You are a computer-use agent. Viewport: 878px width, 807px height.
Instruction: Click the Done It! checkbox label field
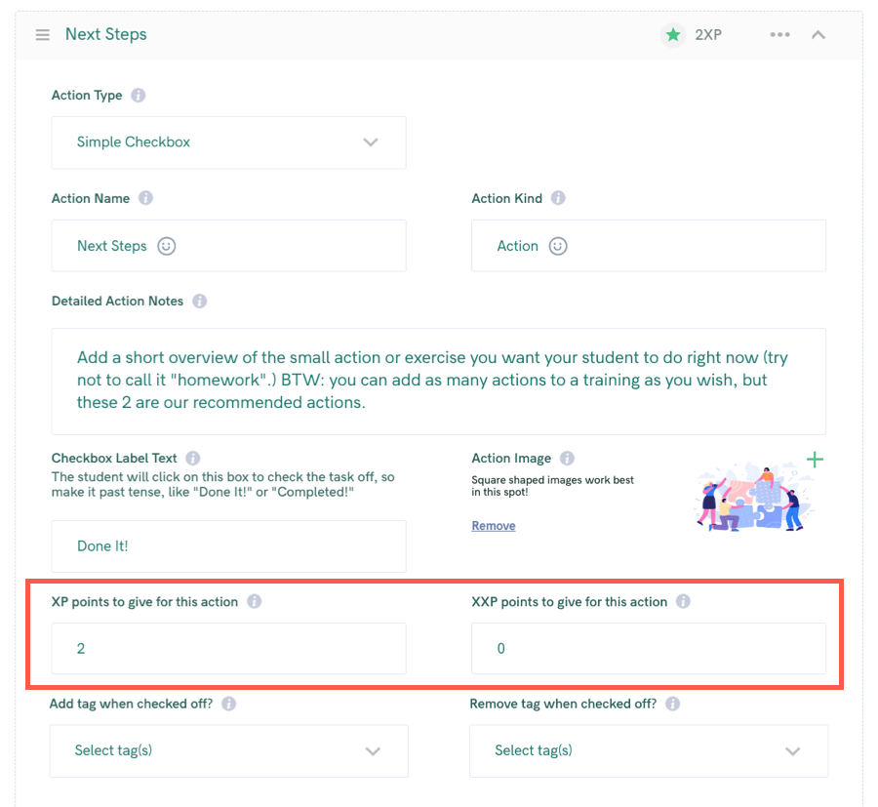tap(229, 546)
